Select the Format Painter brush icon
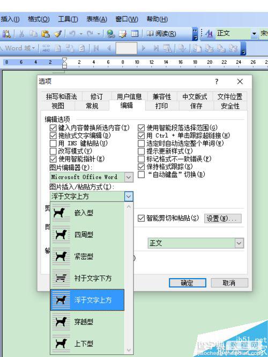The image size is (268, 357). click(58, 34)
